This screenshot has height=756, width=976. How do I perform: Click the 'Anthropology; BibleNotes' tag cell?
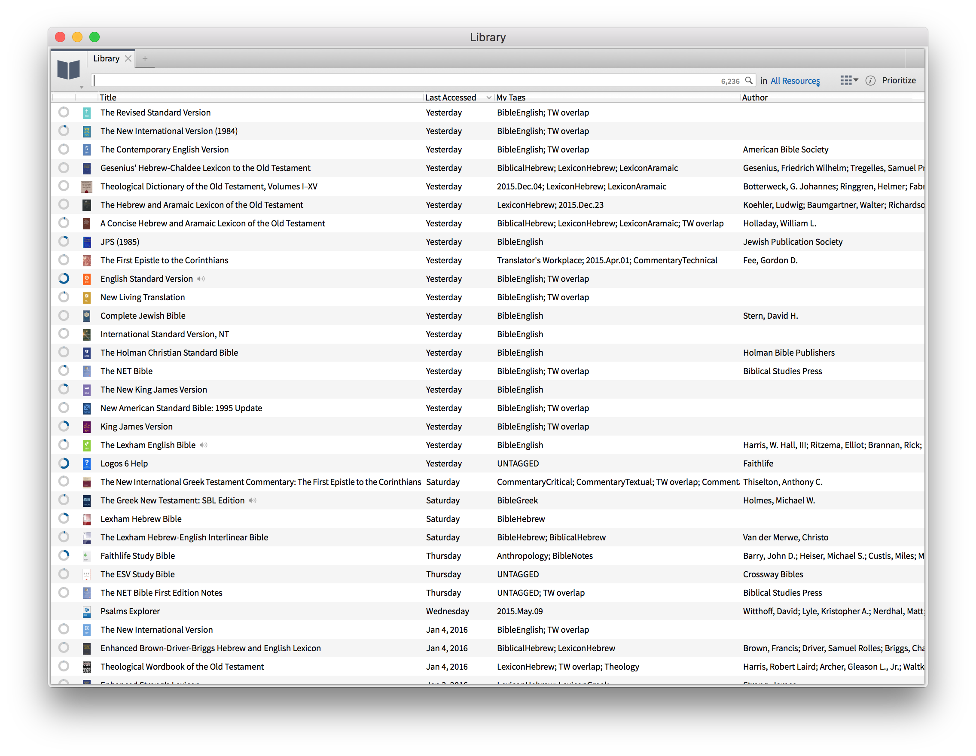click(545, 556)
